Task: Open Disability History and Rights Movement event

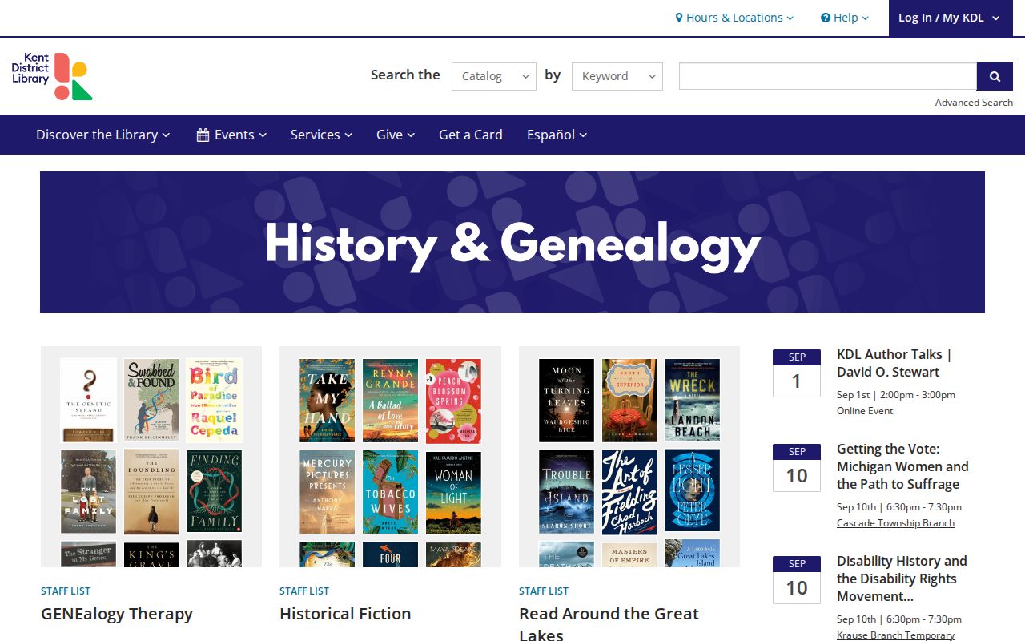Action: coord(902,579)
